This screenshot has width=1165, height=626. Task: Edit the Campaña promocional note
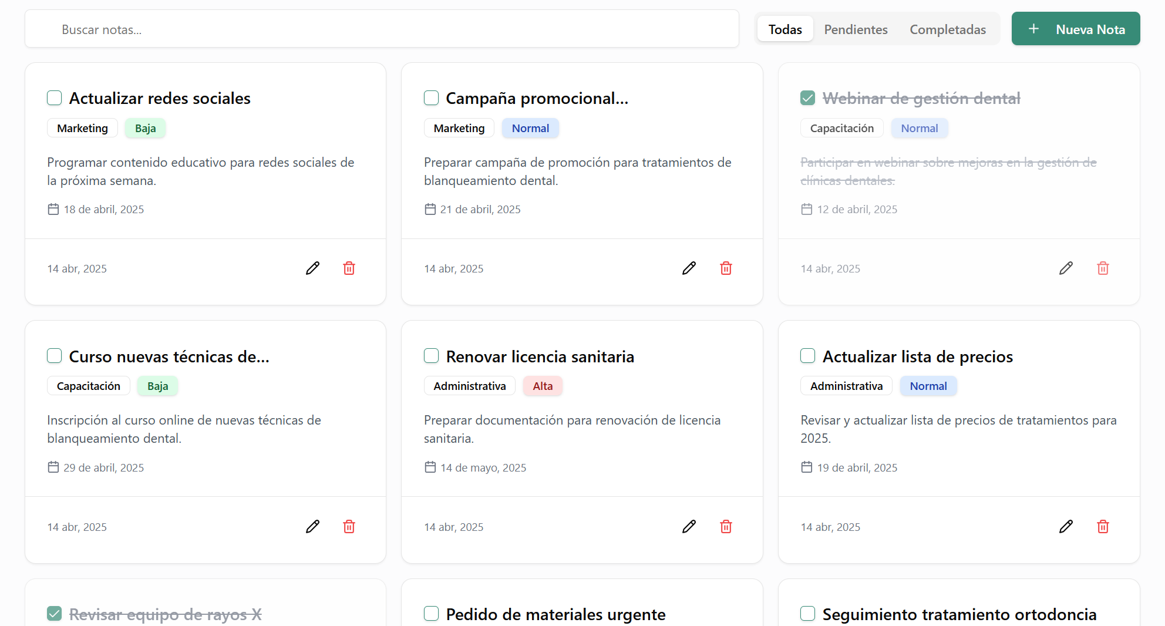point(689,268)
